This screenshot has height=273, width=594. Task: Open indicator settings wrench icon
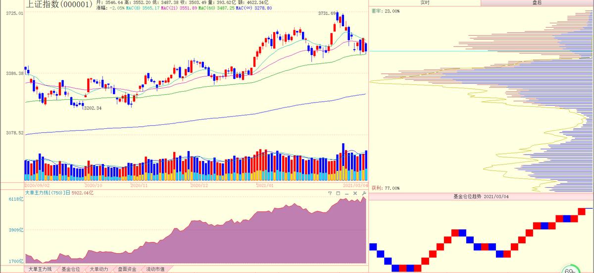point(364,193)
